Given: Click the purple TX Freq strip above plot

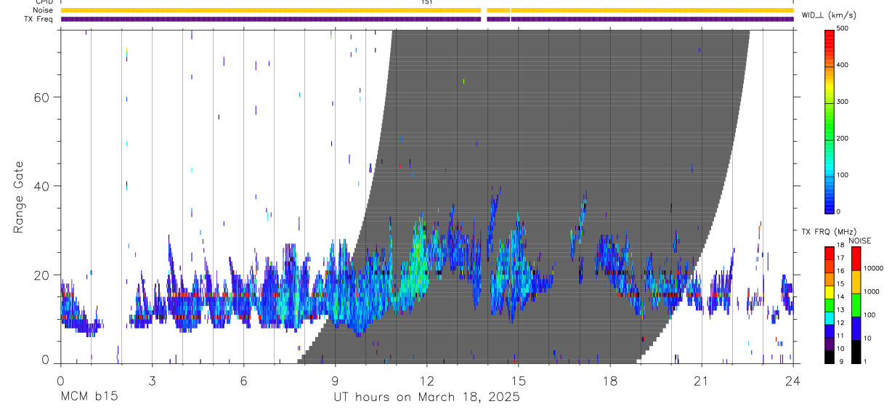Looking at the screenshot, I should [427, 19].
